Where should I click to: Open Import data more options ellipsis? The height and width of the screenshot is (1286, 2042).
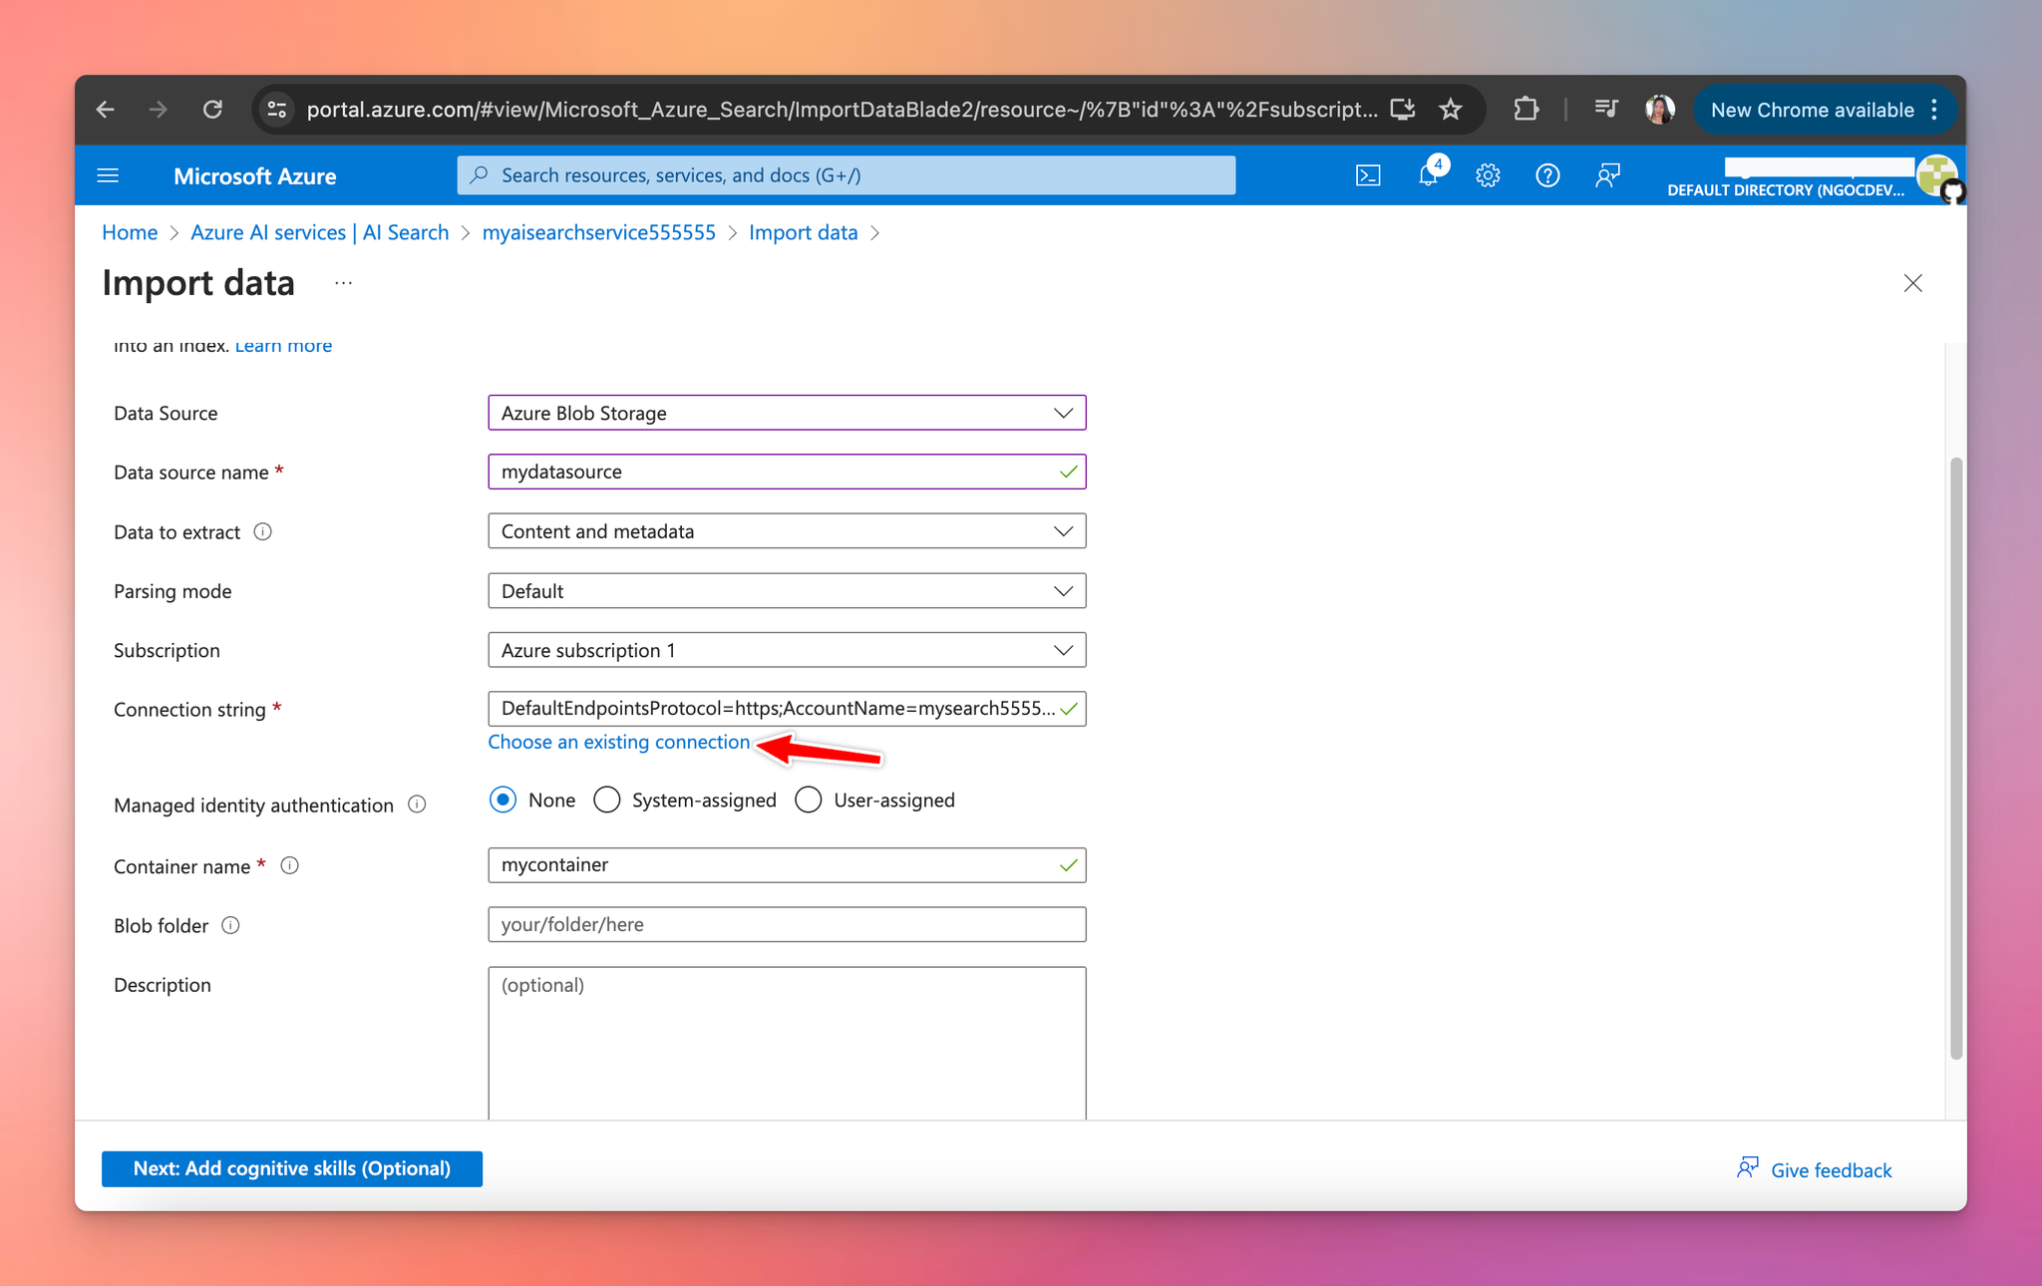click(x=343, y=283)
